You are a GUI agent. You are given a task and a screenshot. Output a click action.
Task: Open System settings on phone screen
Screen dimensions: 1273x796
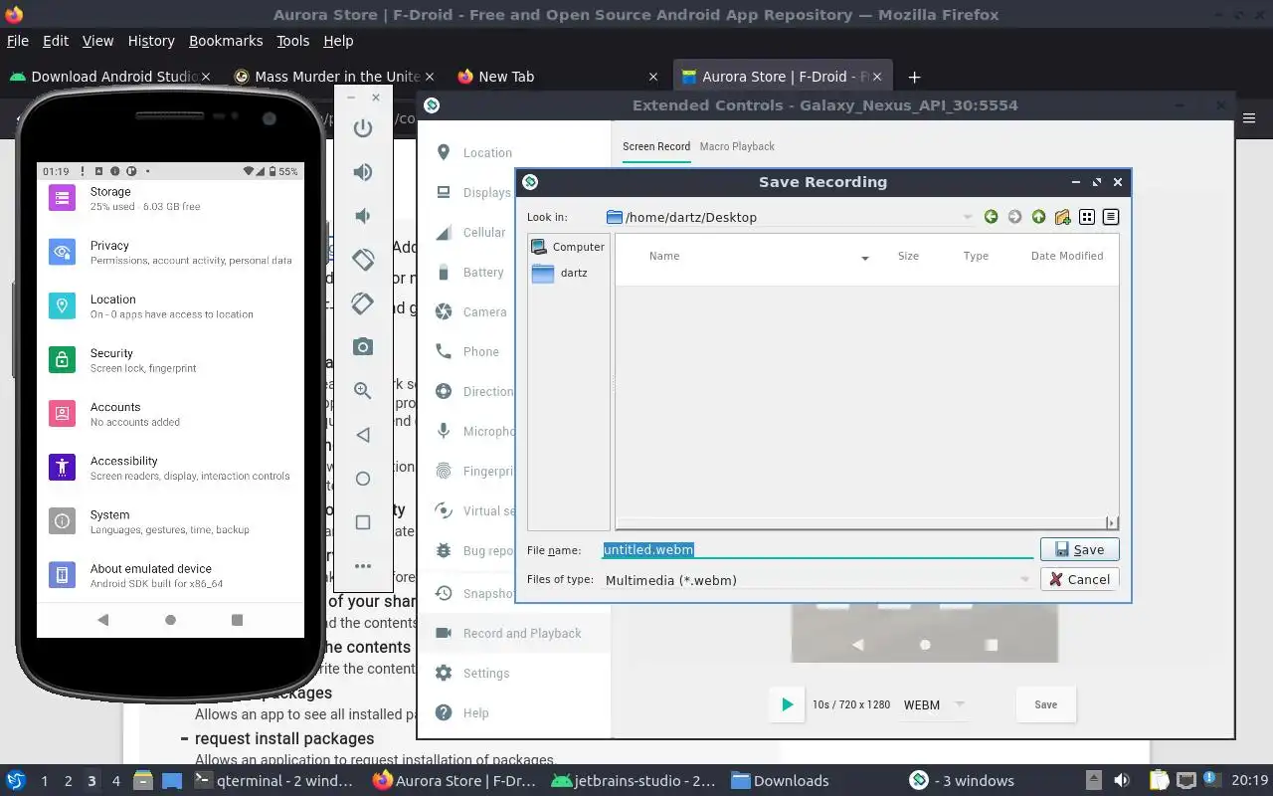pyautogui.click(x=170, y=520)
